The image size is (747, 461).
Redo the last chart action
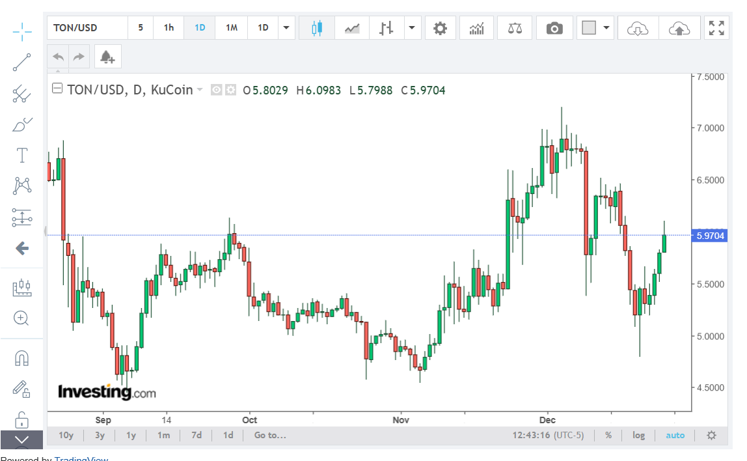pyautogui.click(x=79, y=57)
